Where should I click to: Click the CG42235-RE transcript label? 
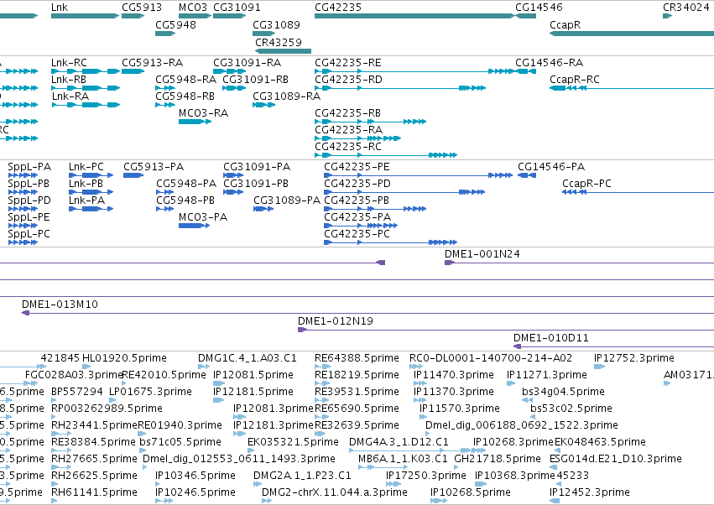tap(348, 63)
